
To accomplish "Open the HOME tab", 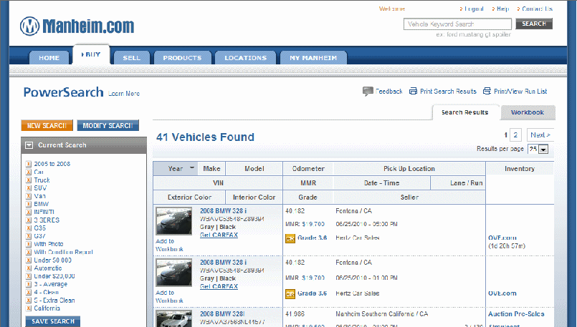I will [49, 58].
